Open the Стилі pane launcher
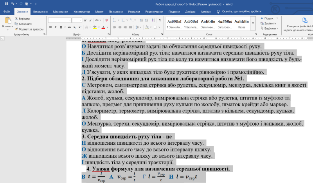Viewport: 313px width, 183px height. 256,34
